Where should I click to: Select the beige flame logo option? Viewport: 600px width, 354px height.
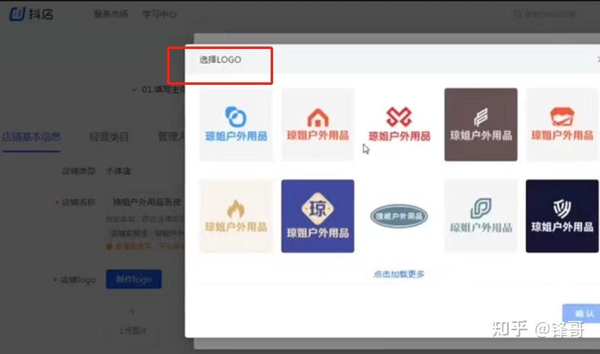236,216
